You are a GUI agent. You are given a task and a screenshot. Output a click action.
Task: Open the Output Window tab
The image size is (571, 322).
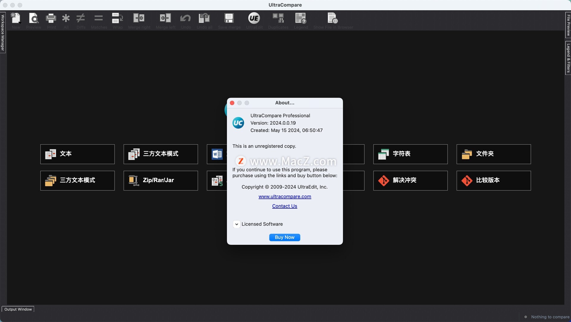tap(18, 309)
